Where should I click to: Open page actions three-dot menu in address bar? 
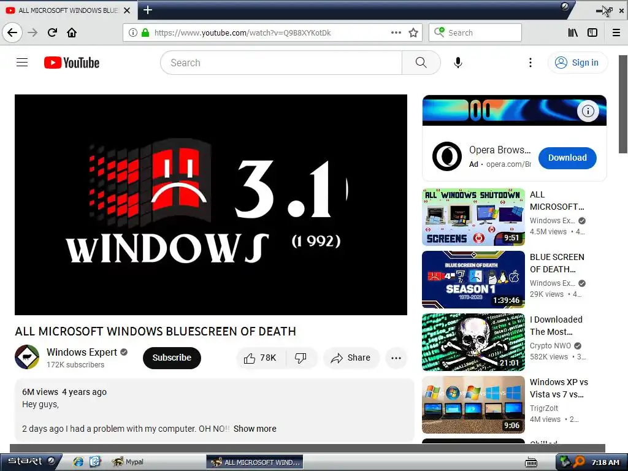click(x=396, y=33)
